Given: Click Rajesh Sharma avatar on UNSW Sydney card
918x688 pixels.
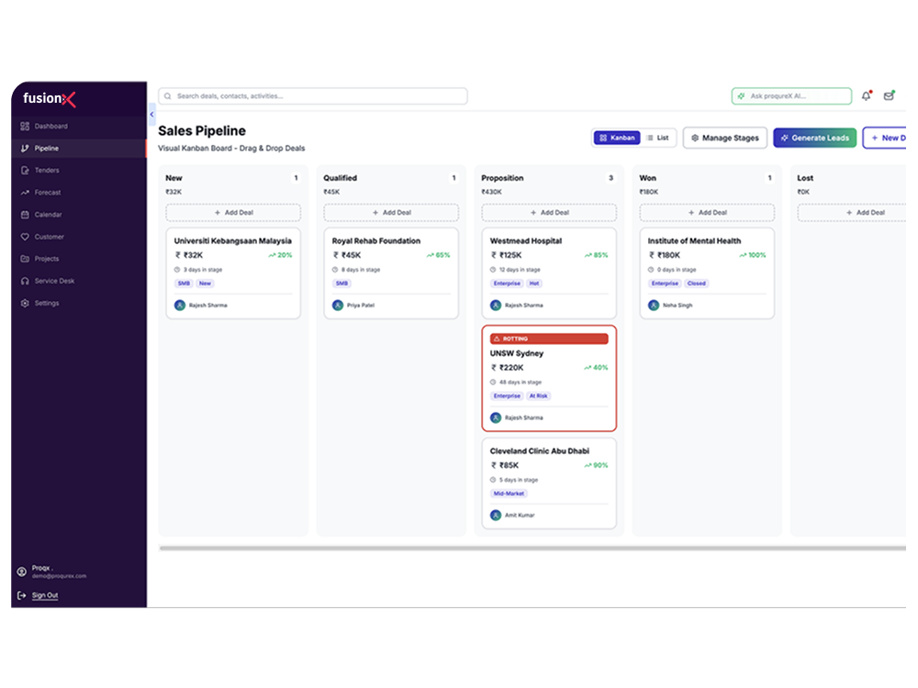Looking at the screenshot, I should point(496,417).
